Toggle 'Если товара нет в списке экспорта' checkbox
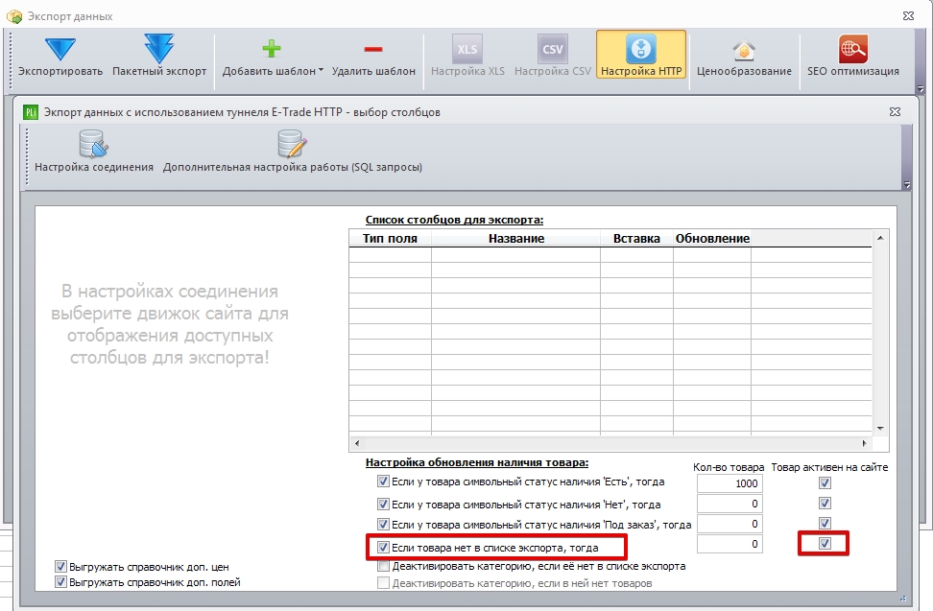 click(x=383, y=547)
